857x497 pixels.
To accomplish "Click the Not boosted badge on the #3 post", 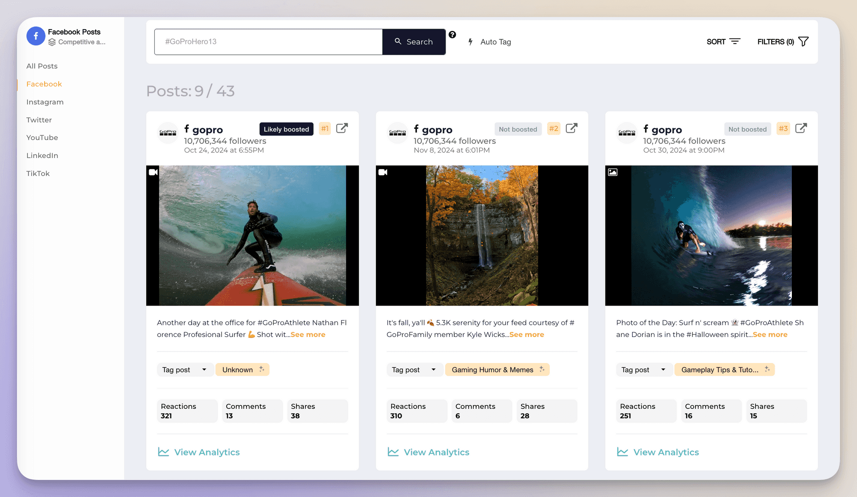I will point(748,129).
